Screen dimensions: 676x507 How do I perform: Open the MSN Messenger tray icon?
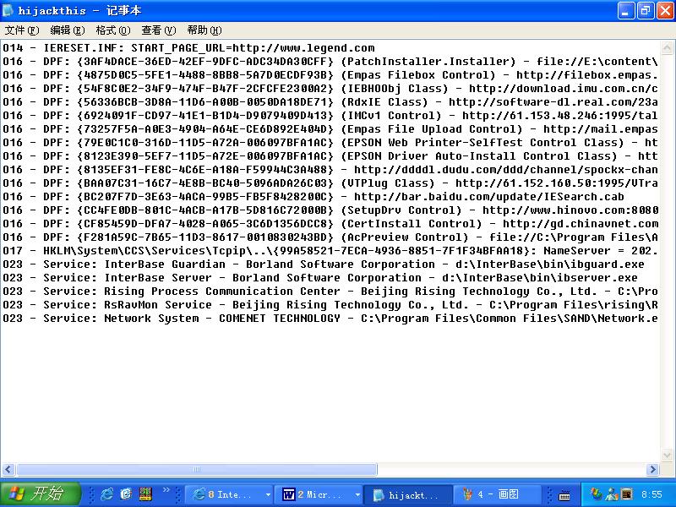(x=597, y=494)
